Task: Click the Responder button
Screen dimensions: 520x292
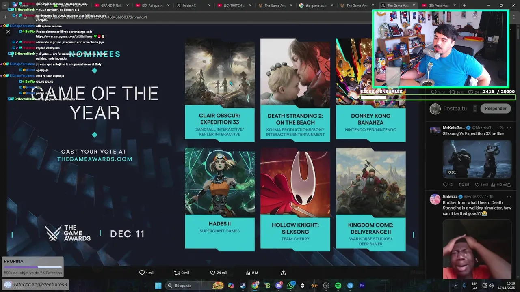Action: (496, 109)
